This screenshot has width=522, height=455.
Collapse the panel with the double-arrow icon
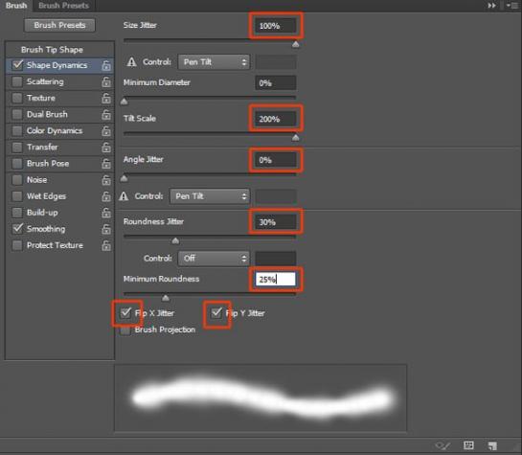click(491, 6)
